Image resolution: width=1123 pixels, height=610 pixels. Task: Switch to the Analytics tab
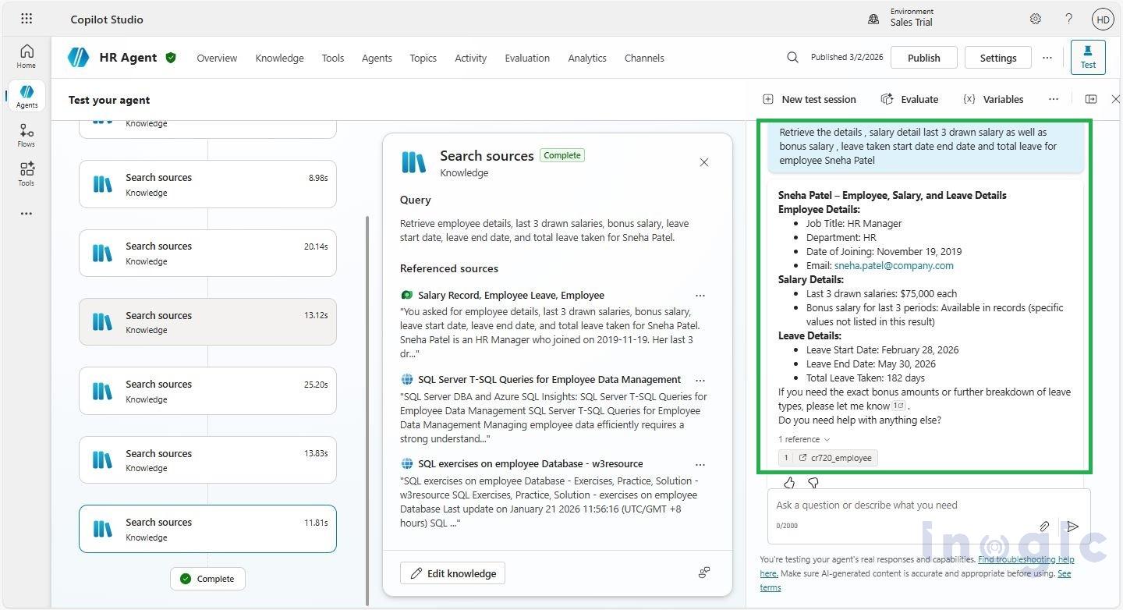586,58
